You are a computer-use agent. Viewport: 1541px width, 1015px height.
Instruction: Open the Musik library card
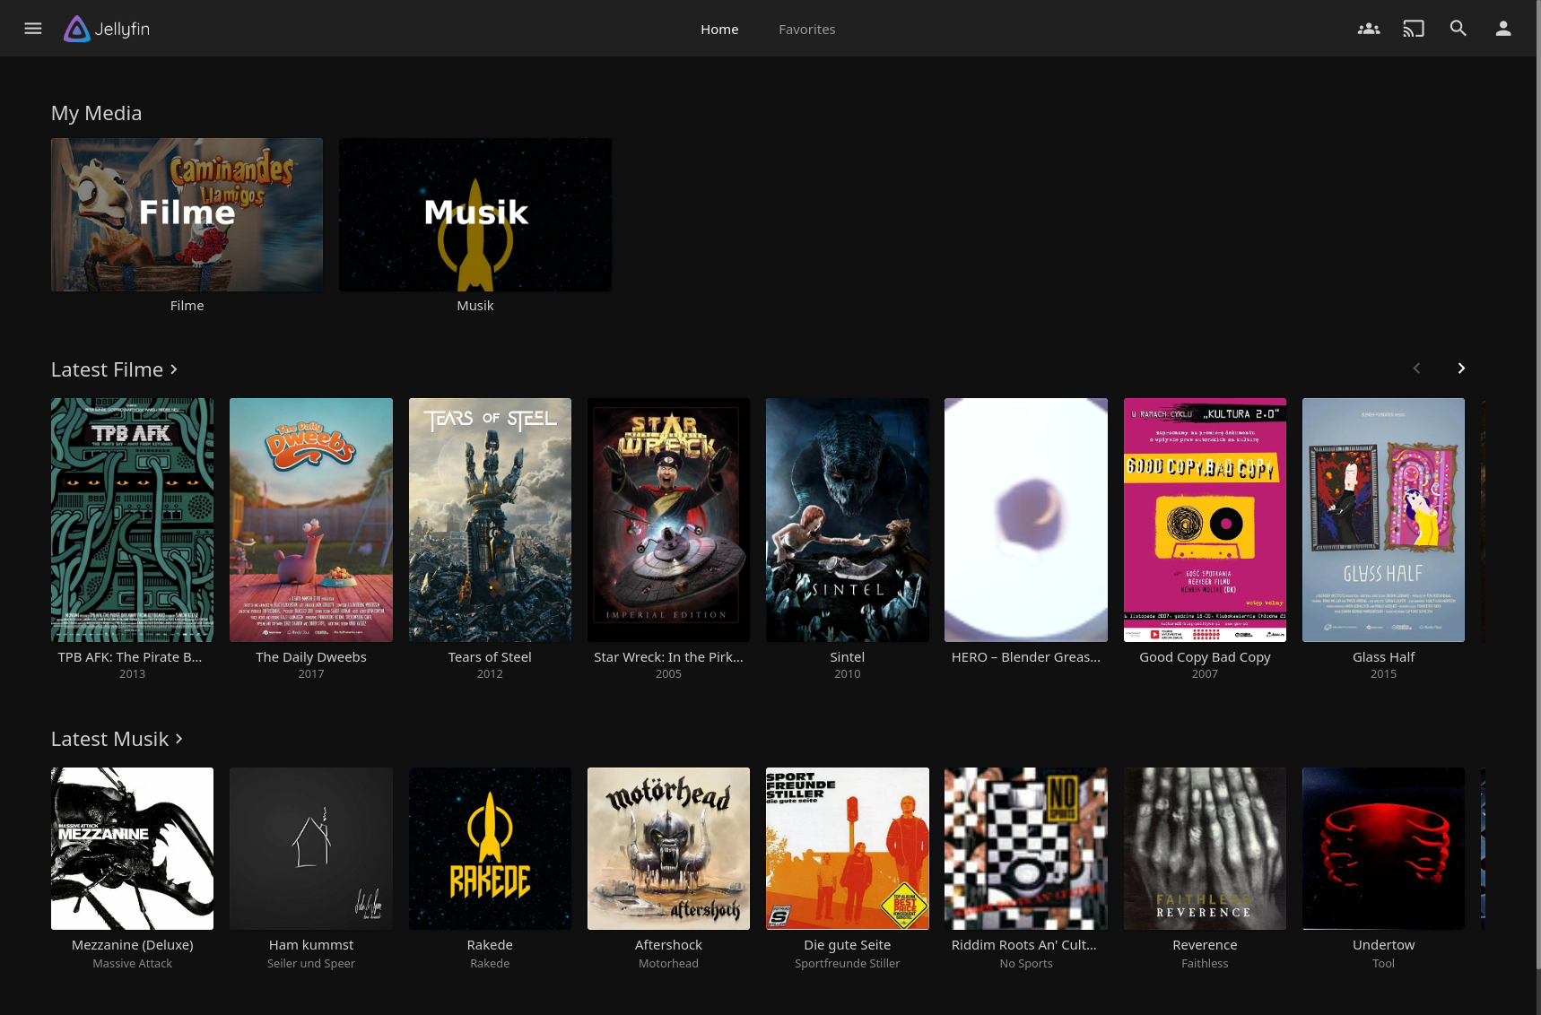[x=474, y=214]
